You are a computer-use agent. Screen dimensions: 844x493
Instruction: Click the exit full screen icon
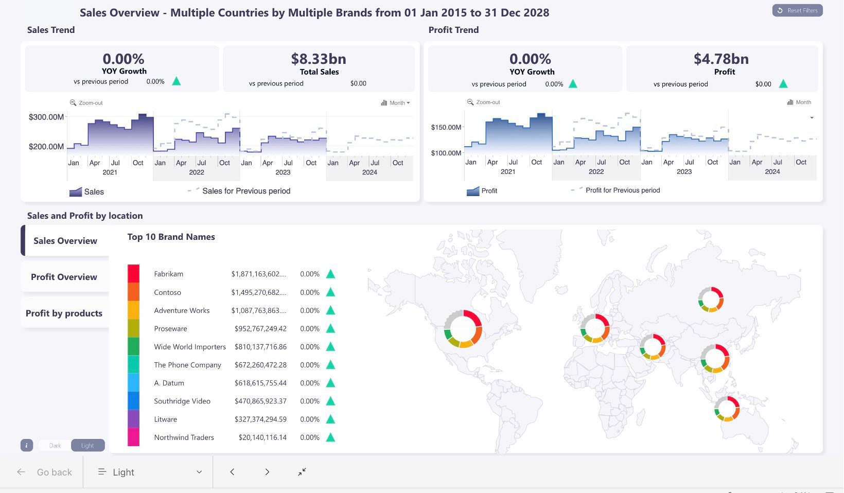302,471
